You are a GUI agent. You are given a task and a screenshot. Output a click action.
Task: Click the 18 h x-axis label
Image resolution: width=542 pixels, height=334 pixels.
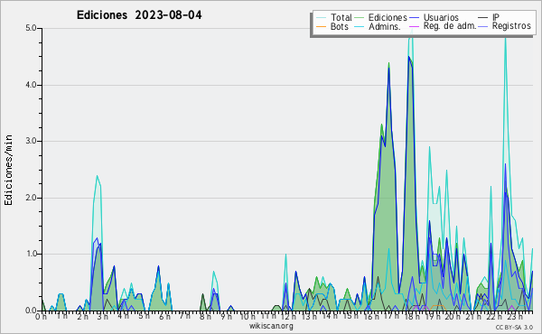pos(412,317)
